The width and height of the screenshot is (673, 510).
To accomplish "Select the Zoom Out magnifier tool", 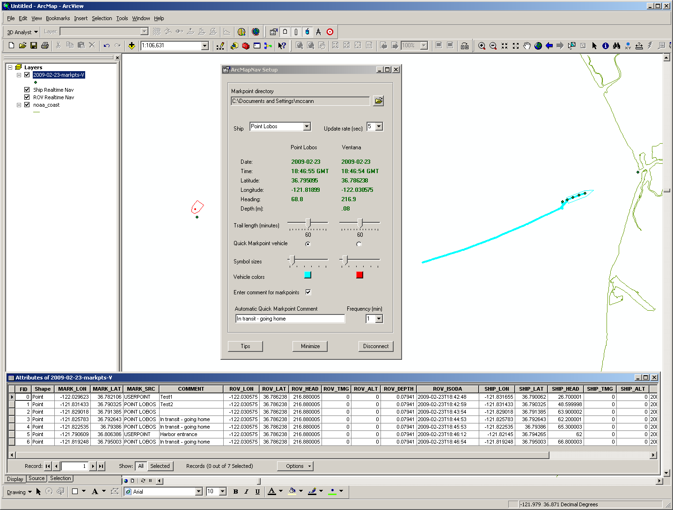I will click(493, 45).
